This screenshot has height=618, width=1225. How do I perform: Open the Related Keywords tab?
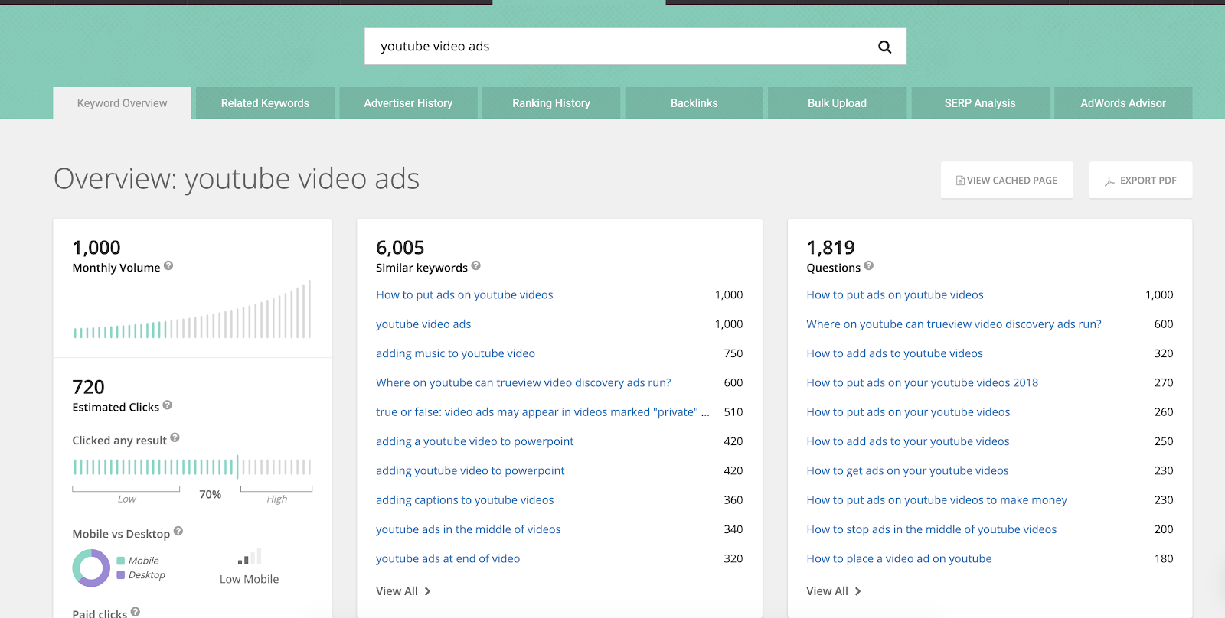265,103
